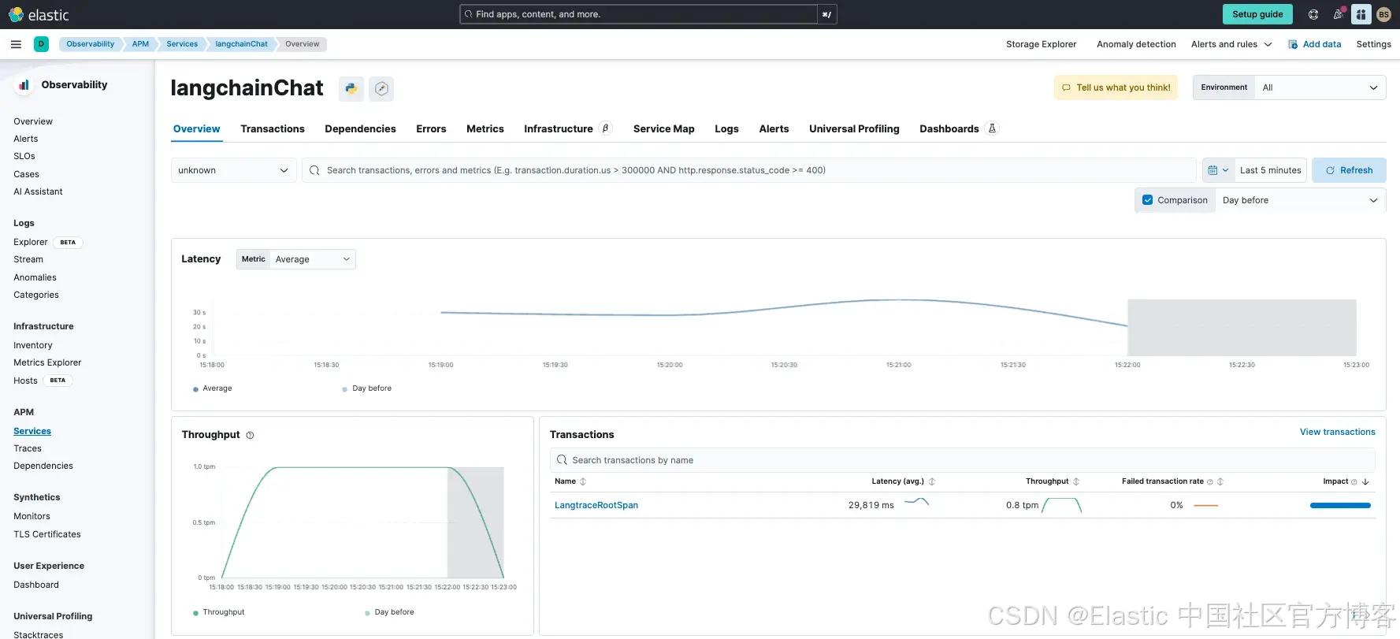Click the Setup guide button

(1257, 14)
